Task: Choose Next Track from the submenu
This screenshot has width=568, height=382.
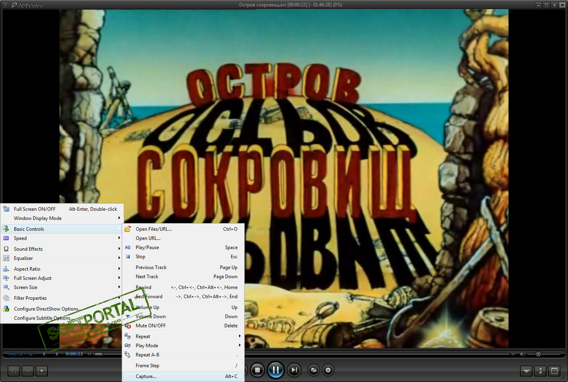Action: click(183, 277)
